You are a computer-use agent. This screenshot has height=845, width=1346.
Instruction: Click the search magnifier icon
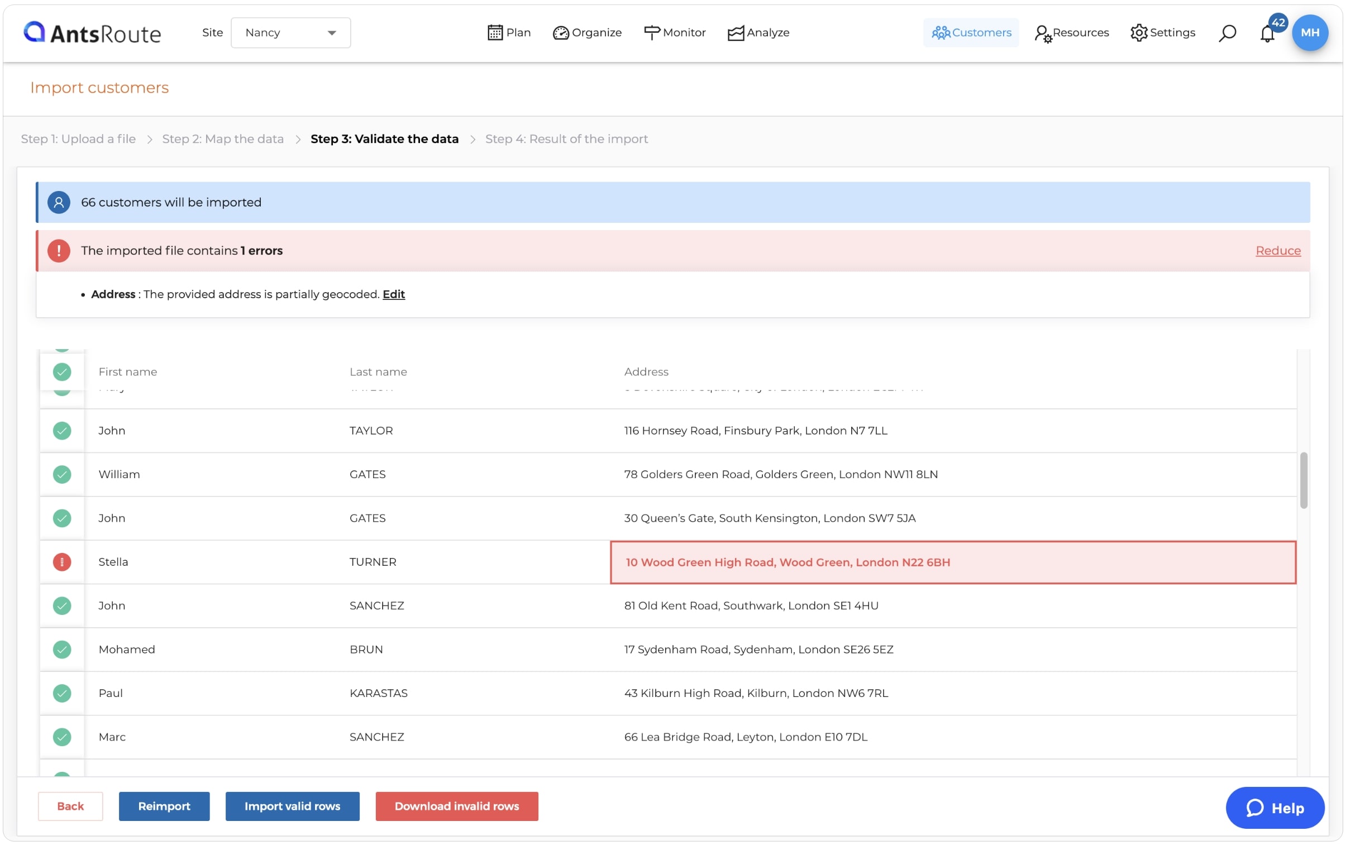pos(1227,32)
